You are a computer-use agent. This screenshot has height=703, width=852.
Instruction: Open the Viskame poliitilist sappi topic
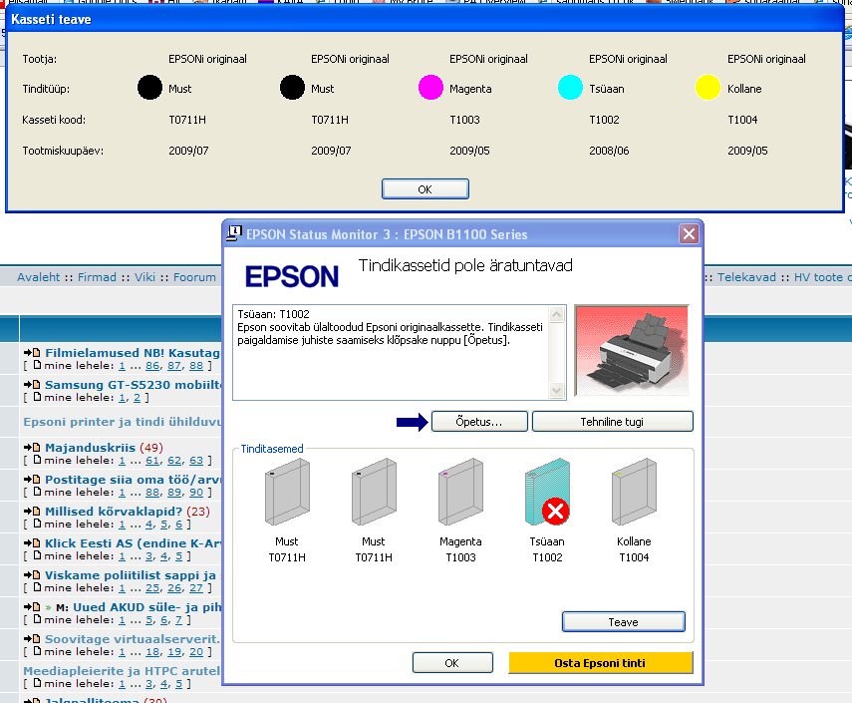pos(131,575)
